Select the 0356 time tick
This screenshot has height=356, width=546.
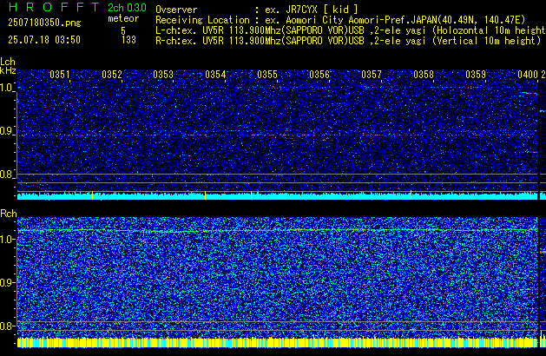coord(319,75)
